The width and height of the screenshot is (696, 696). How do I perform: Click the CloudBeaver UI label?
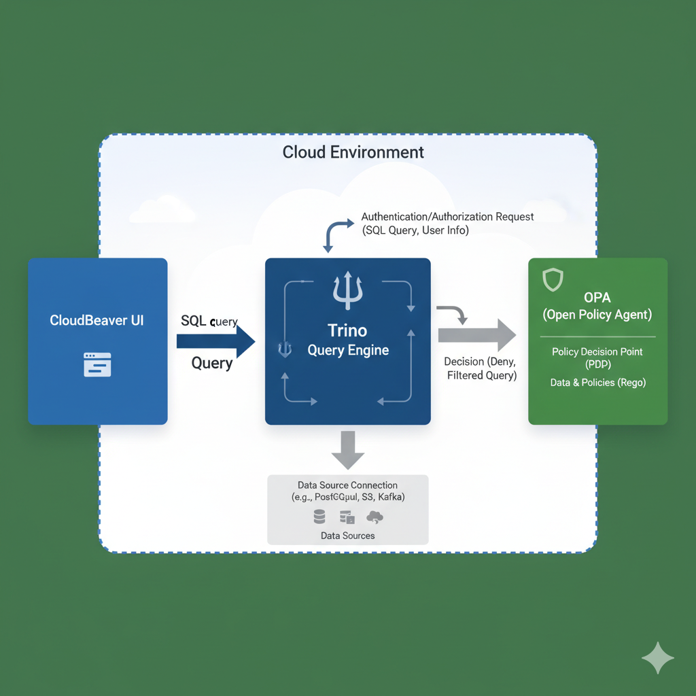tap(97, 320)
